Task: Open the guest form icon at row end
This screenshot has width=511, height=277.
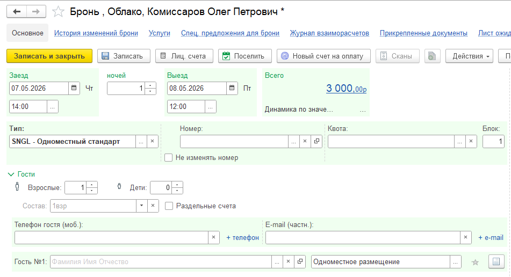Action: [x=496, y=262]
